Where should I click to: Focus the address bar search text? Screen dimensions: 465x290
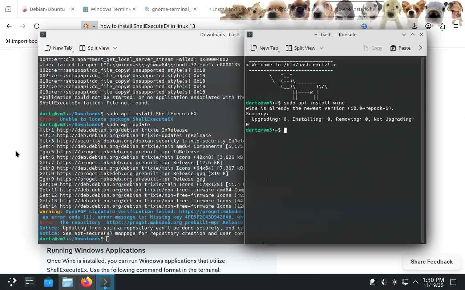(147, 26)
